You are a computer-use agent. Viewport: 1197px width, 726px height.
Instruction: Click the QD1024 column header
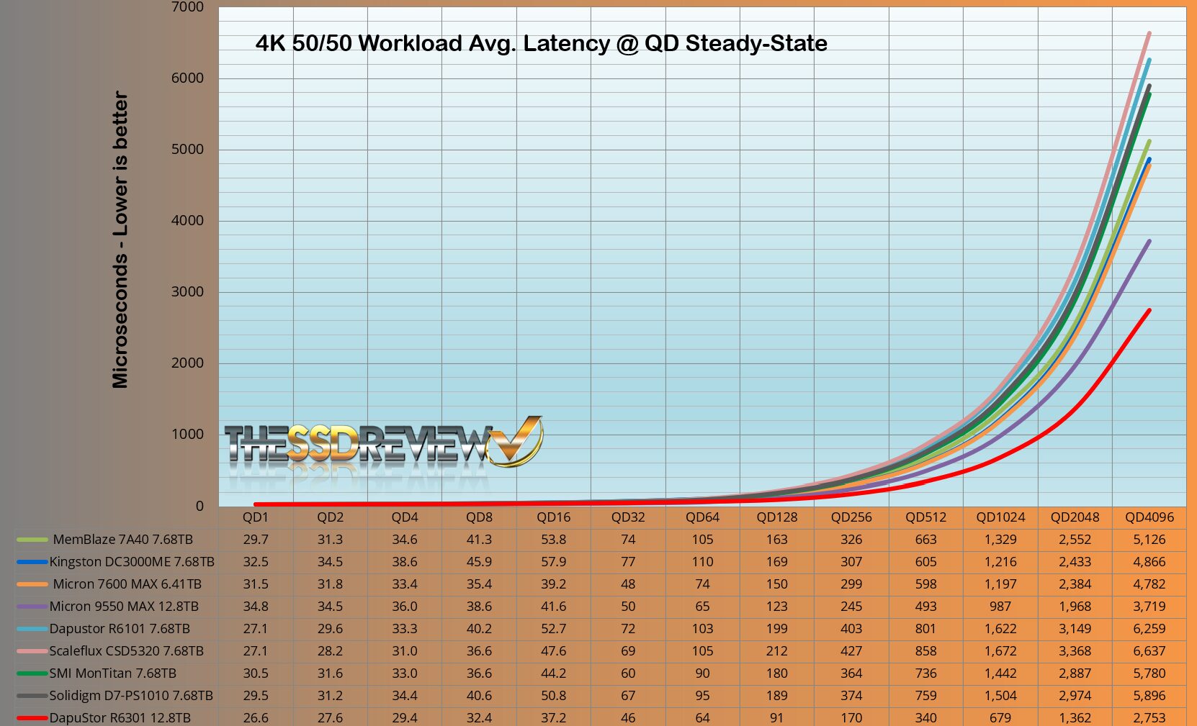tap(1000, 517)
